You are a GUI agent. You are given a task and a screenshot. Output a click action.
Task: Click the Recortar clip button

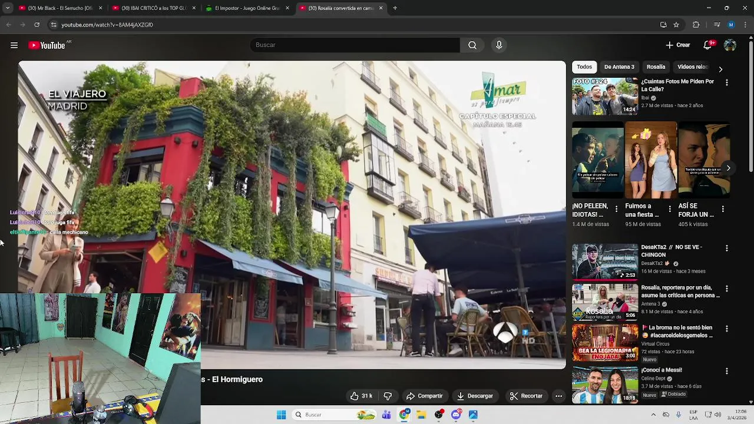click(x=526, y=396)
